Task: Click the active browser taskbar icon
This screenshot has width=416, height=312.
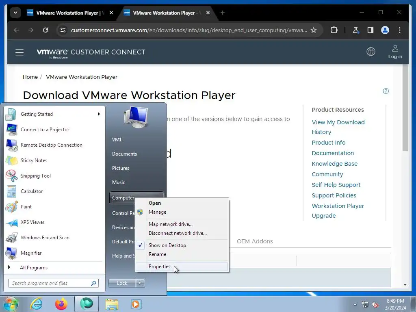Action: pos(87,304)
